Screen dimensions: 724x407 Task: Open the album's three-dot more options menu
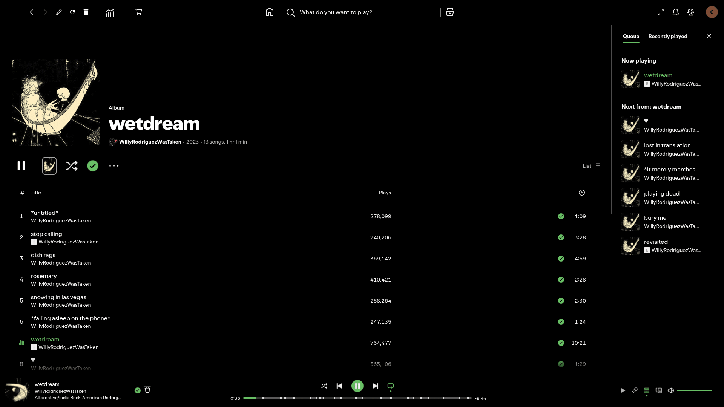click(x=114, y=166)
